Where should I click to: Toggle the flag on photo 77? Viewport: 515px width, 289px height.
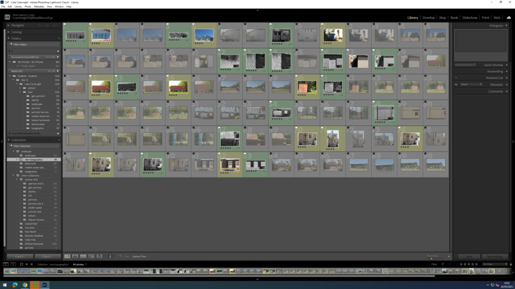click(x=91, y=154)
